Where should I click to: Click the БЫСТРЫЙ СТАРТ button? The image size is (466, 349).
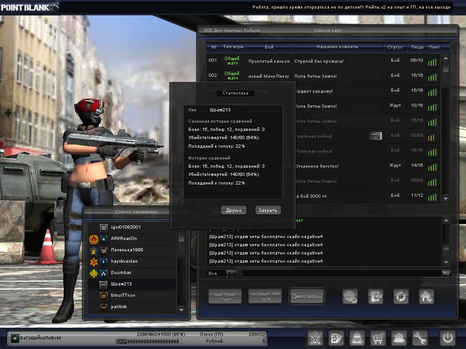click(225, 296)
